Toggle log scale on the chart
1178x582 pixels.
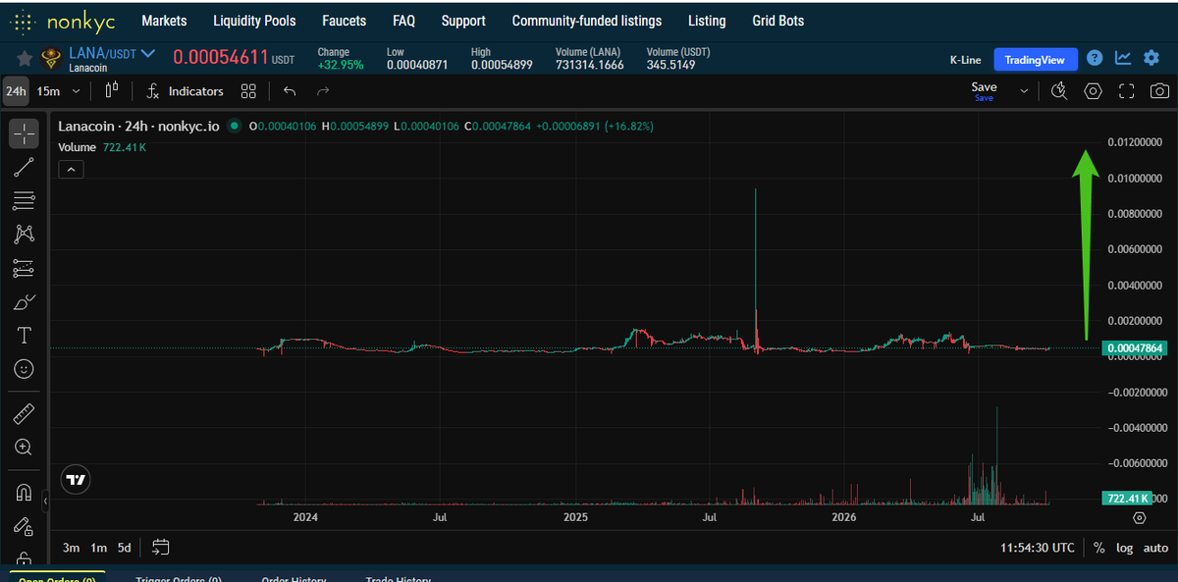click(1124, 548)
